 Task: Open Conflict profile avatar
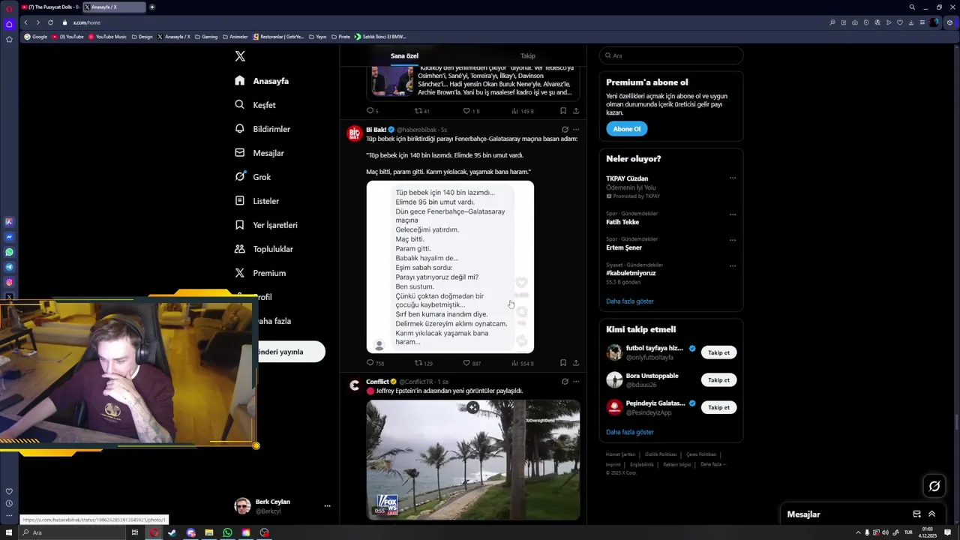coord(355,385)
